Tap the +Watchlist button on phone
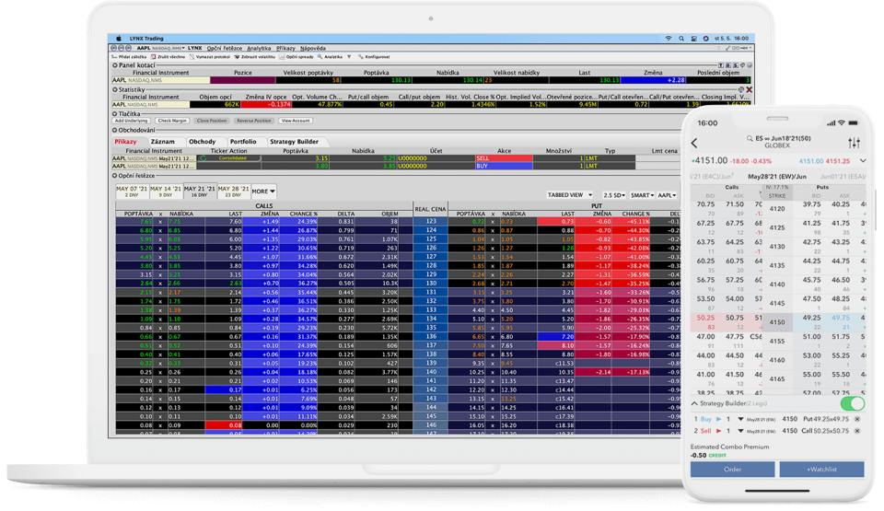This screenshot has width=884, height=511. point(821,470)
